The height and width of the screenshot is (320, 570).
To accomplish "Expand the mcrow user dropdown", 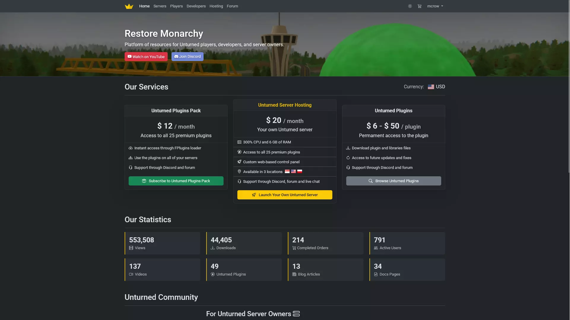I will coord(435,6).
